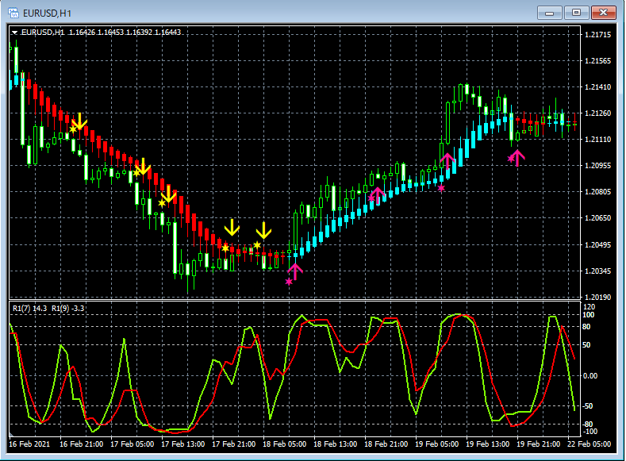Click price level 1.21260 on the scale
Screen dimensions: 626x461
click(x=597, y=113)
